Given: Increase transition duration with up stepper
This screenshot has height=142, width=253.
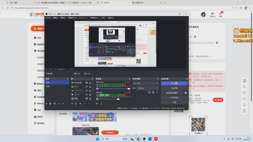Looking at the screenshot, I should (157, 87).
